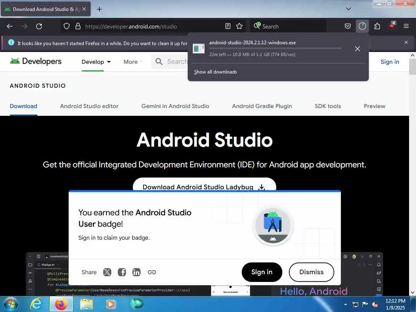This screenshot has width=416, height=312.
Task: Open the uBlock extension icon with badge
Action: pos(392,26)
